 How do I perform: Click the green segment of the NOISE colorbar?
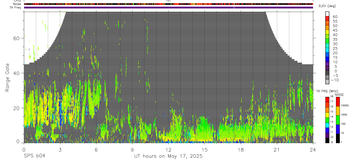[x=338, y=120]
